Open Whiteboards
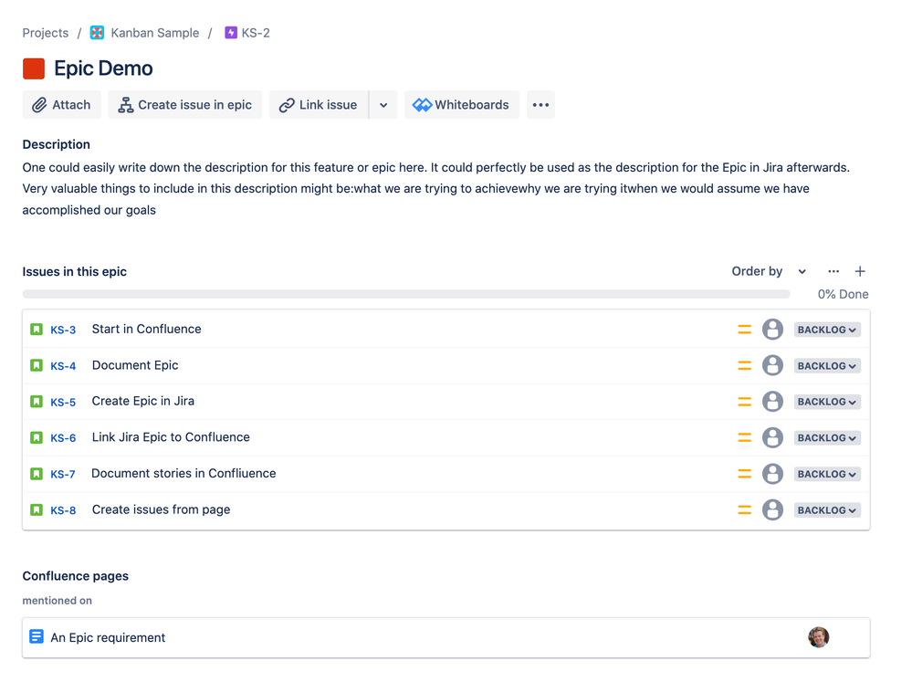The width and height of the screenshot is (912, 682). coord(462,105)
